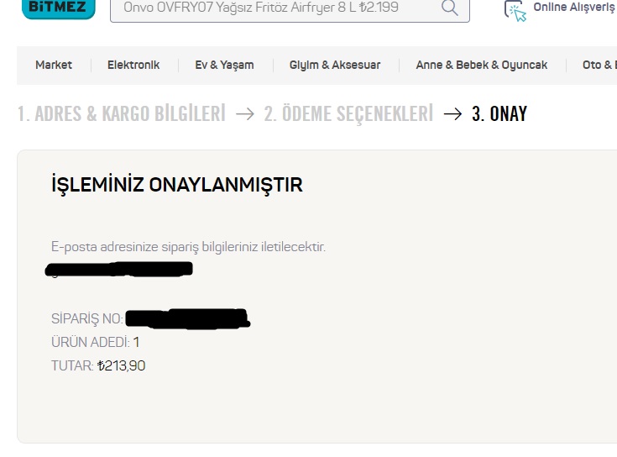Viewport: 617px width, 457px height.
Task: Focus the product search field
Action: tap(290, 9)
